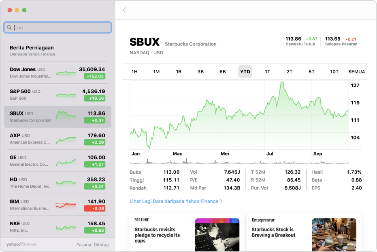Show the SEMUA full history range

coord(356,72)
